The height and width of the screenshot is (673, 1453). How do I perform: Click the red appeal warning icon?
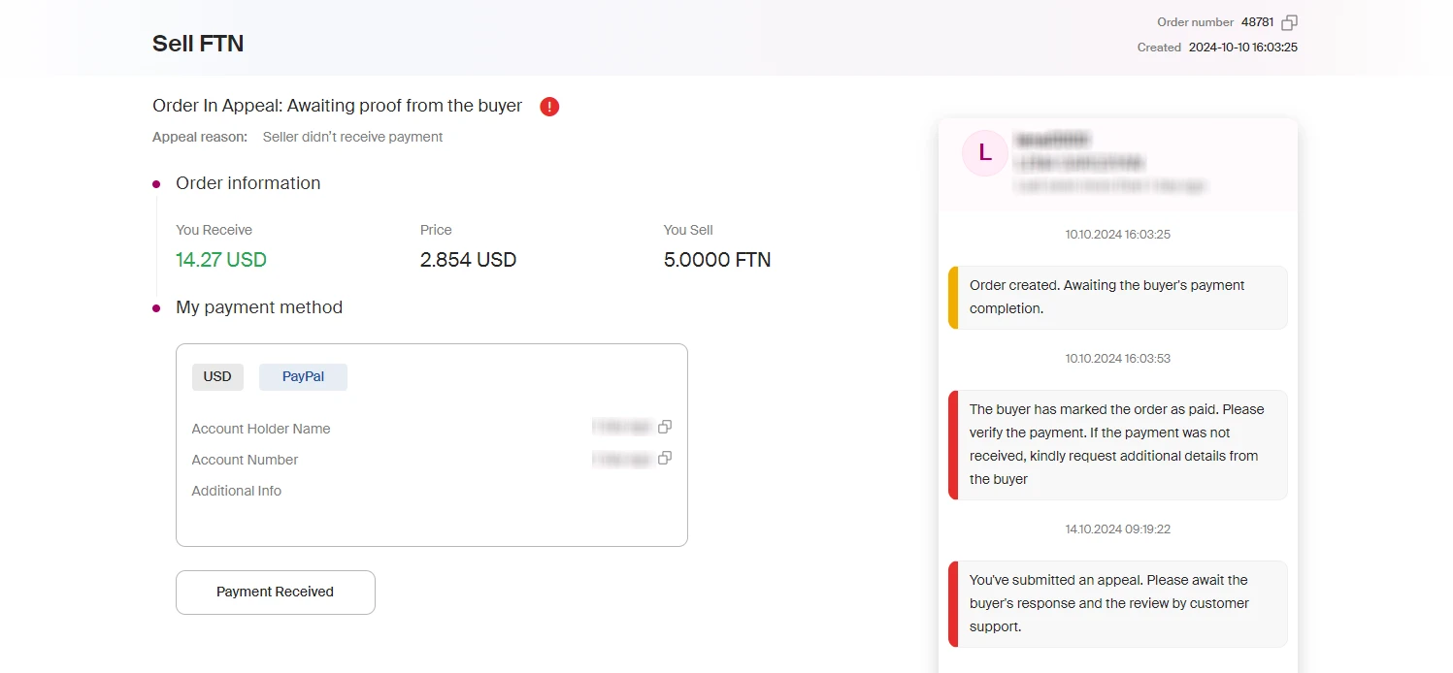click(x=549, y=107)
